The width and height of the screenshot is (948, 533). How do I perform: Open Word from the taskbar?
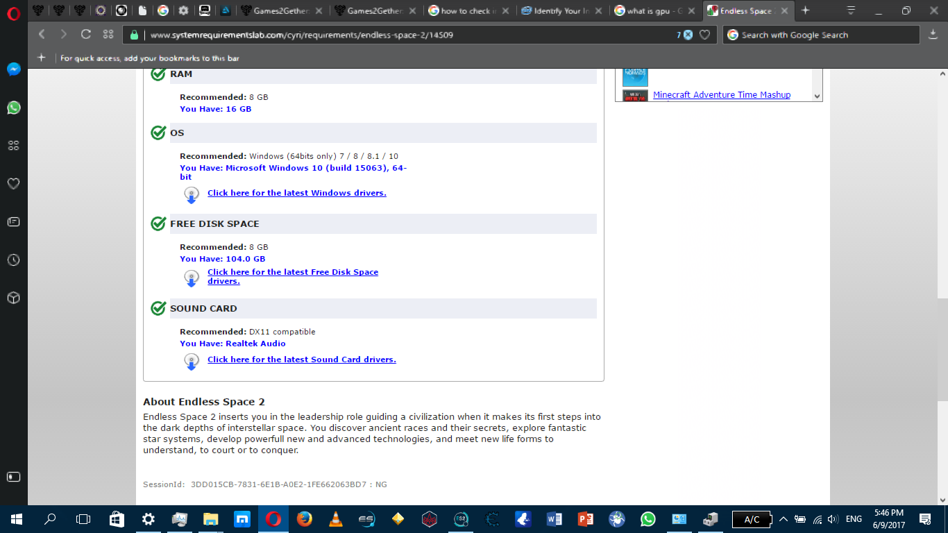point(554,519)
